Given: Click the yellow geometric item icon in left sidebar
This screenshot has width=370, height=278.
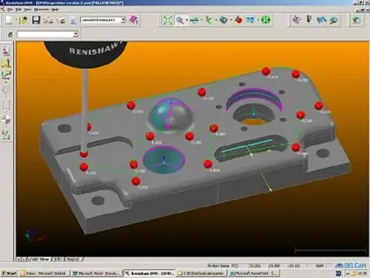Looking at the screenshot, I should click(x=6, y=63).
